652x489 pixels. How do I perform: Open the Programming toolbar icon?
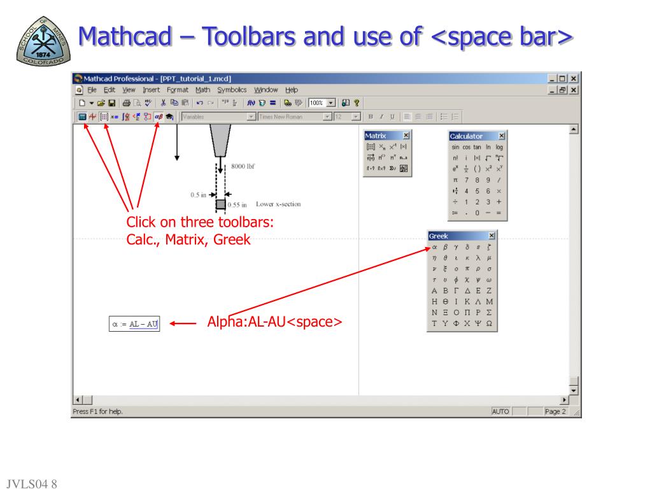click(x=148, y=117)
